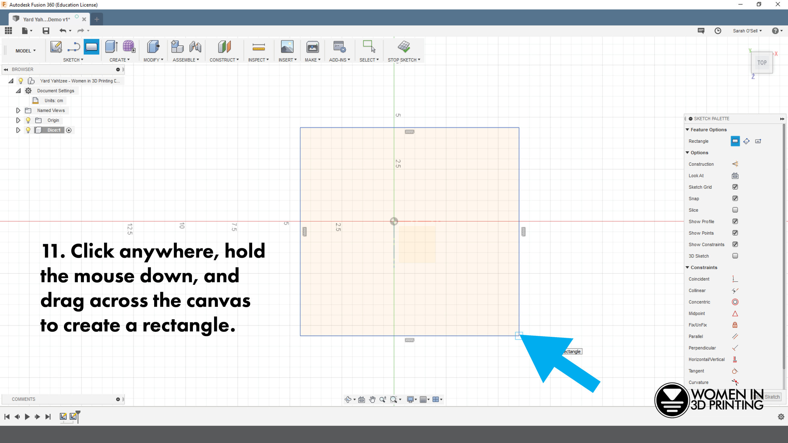Open the MODIFY menu
788x443 pixels.
click(x=153, y=60)
